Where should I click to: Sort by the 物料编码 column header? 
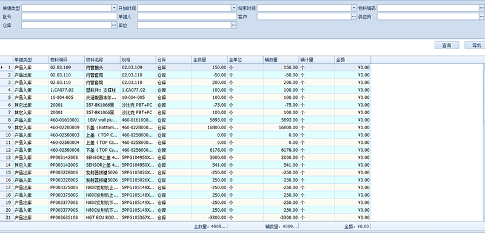pyautogui.click(x=67, y=59)
